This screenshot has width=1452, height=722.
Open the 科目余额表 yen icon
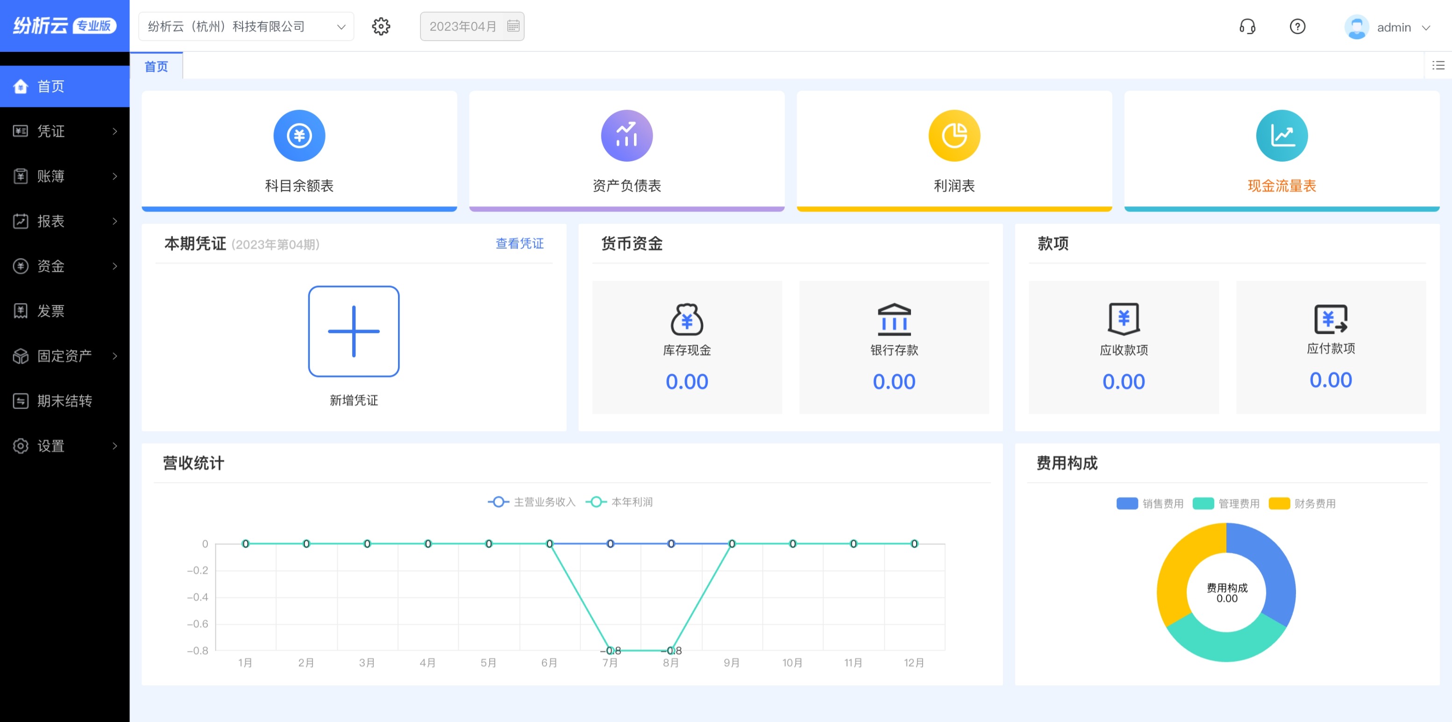tap(299, 135)
